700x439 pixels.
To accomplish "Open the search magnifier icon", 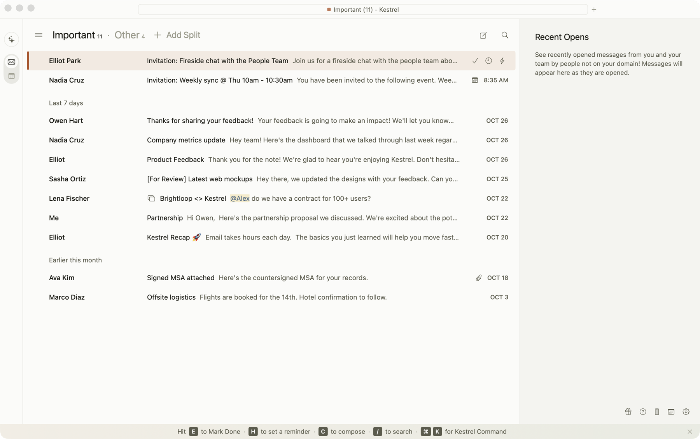I will click(x=505, y=35).
